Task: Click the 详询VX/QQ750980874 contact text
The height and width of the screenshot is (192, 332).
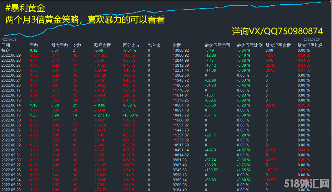Action: (277, 31)
